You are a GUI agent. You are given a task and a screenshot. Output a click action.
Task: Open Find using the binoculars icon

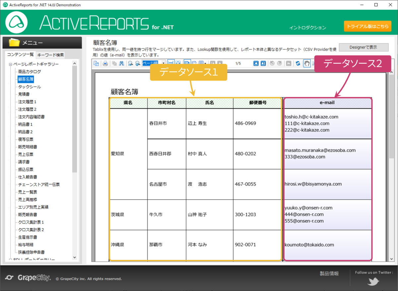click(x=121, y=63)
